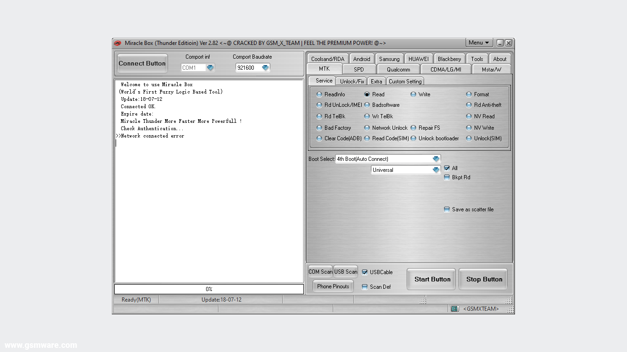Switch to the Samsung tab
Image resolution: width=627 pixels, height=352 pixels.
389,59
